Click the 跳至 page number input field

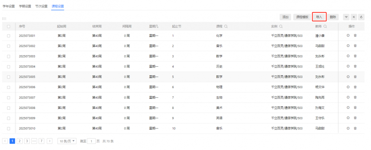(91, 141)
